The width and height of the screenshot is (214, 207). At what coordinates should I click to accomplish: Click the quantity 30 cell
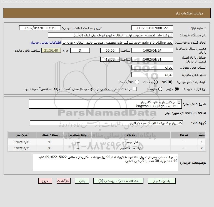point(50,148)
